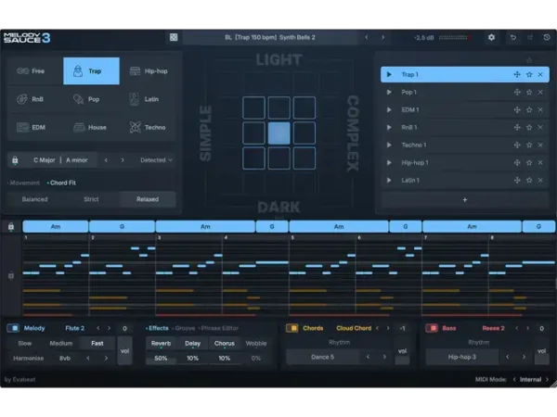This screenshot has width=557, height=417.
Task: Switch to the Chord Fit tab
Action: click(x=61, y=183)
